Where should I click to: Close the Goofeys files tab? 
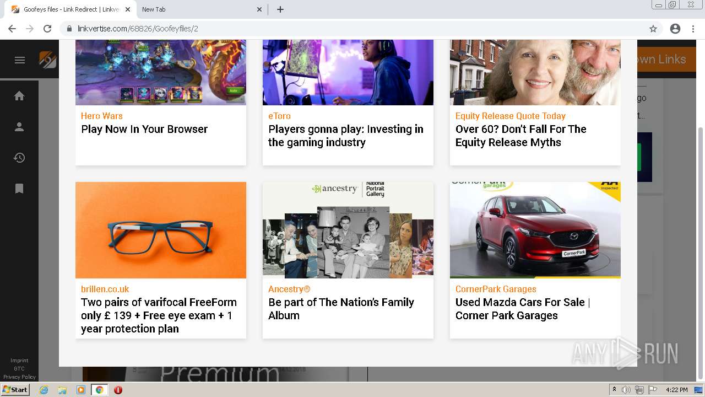pyautogui.click(x=128, y=9)
